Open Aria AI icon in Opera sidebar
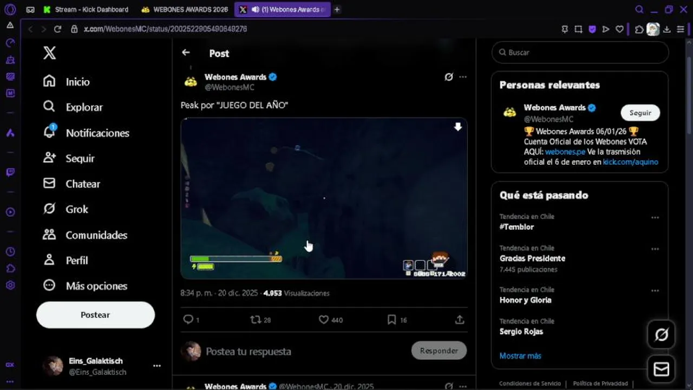693x390 pixels. [x=10, y=133]
